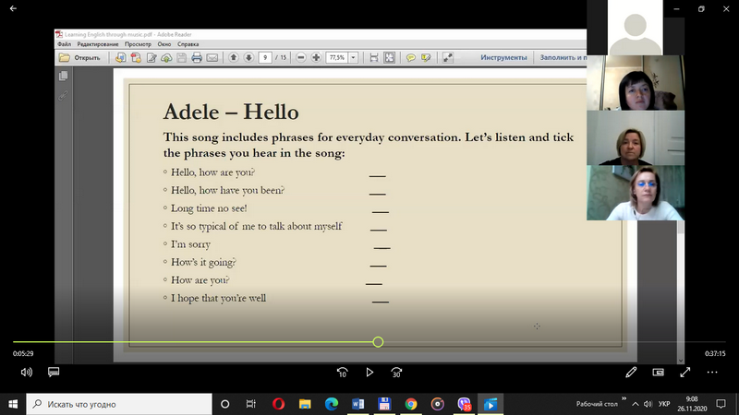Click the Открыть text button
This screenshot has height=415, width=739.
point(87,58)
